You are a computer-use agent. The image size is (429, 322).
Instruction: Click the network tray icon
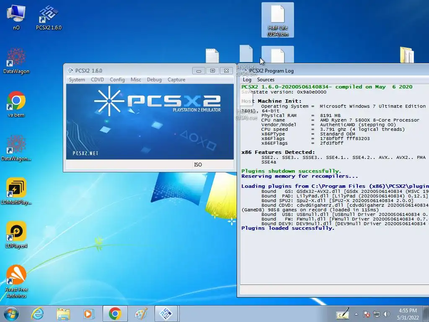(x=377, y=314)
